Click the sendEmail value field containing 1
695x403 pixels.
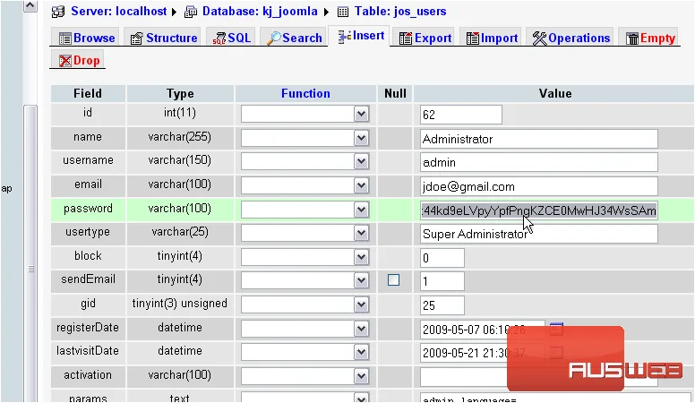point(442,281)
